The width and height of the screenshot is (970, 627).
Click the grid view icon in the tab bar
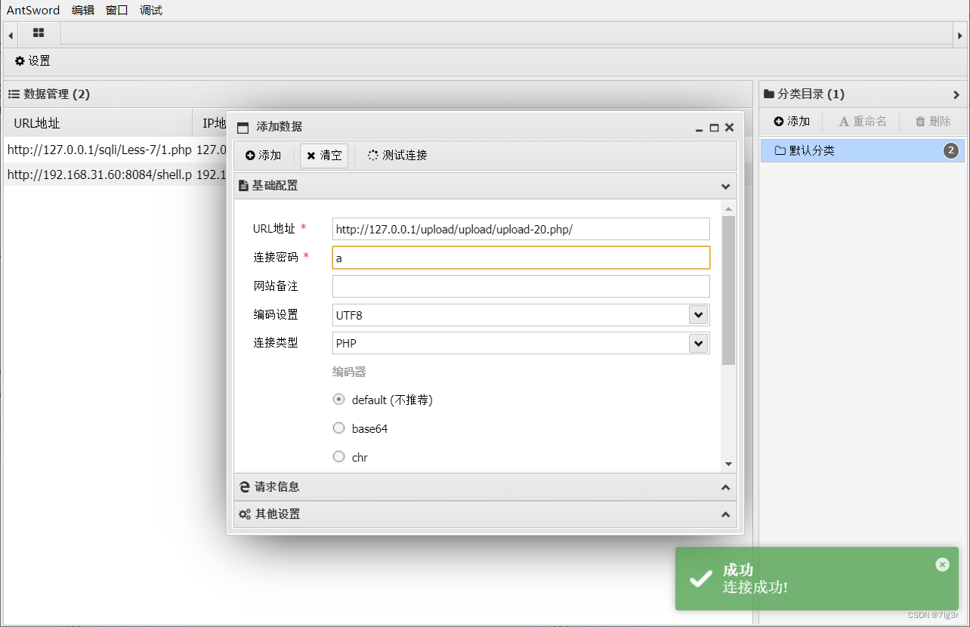(x=38, y=33)
